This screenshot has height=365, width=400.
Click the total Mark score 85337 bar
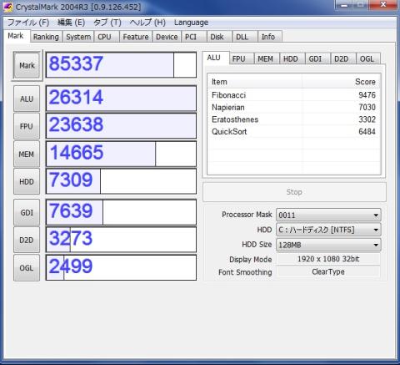click(x=121, y=65)
